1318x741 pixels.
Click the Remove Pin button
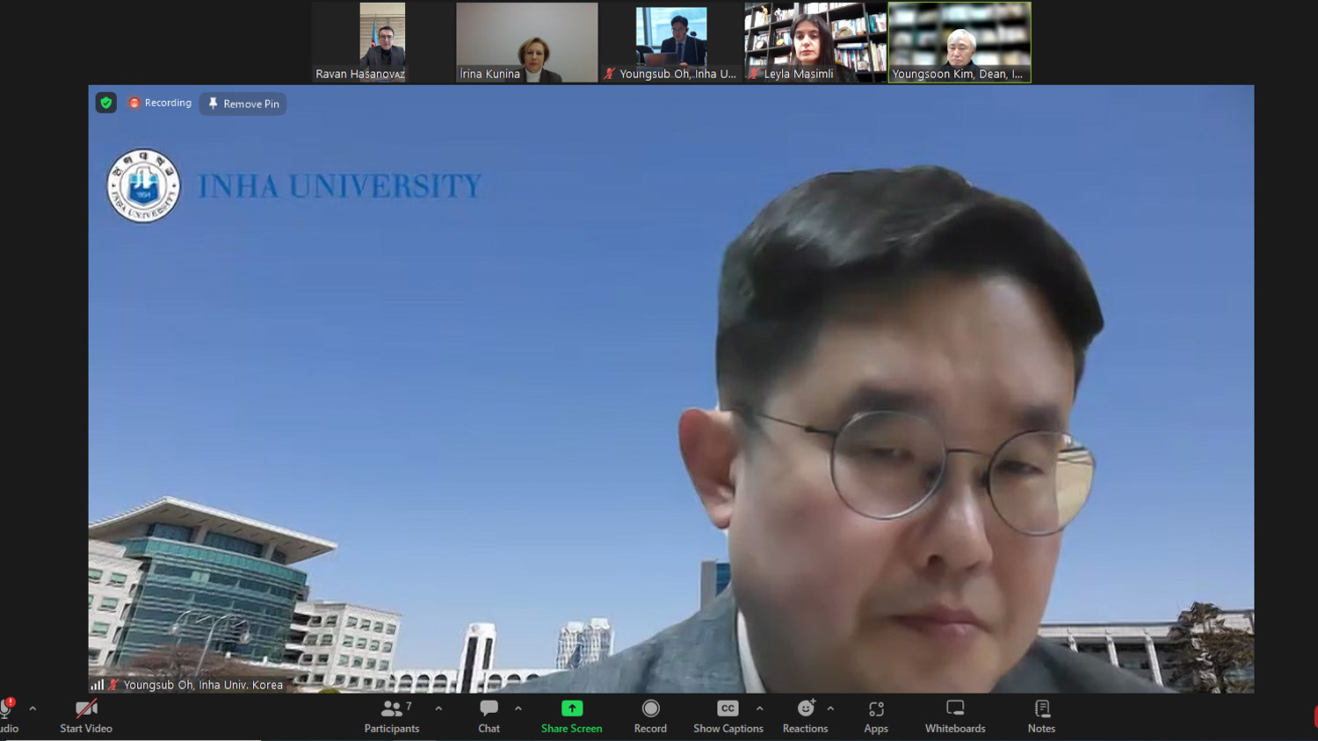pyautogui.click(x=243, y=104)
